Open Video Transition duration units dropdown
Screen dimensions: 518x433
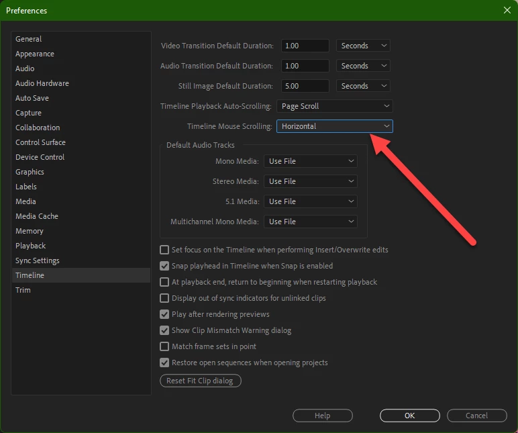(363, 46)
